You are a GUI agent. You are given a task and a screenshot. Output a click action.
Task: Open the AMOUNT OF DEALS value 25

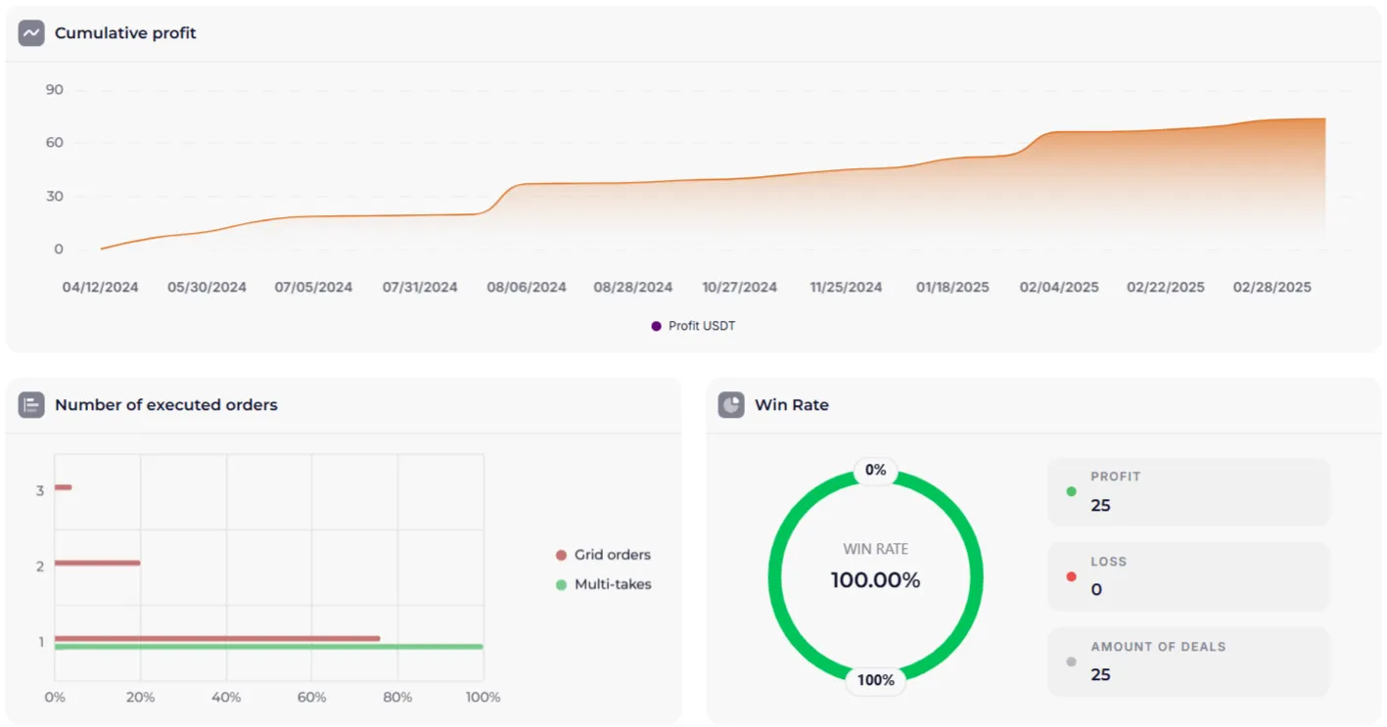[x=1100, y=675]
